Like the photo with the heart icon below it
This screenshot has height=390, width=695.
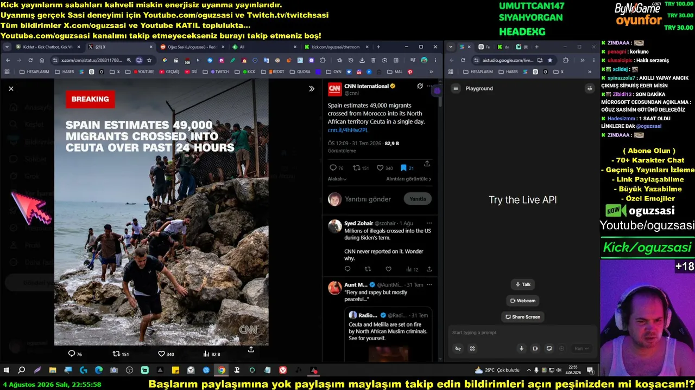pyautogui.click(x=161, y=354)
